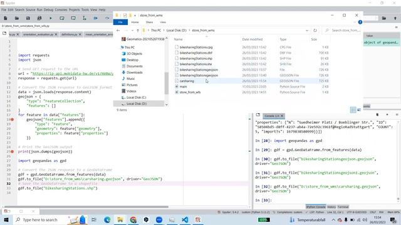Open file via Spyder folder icon
The width and height of the screenshot is (401, 225).
[x=17, y=18]
